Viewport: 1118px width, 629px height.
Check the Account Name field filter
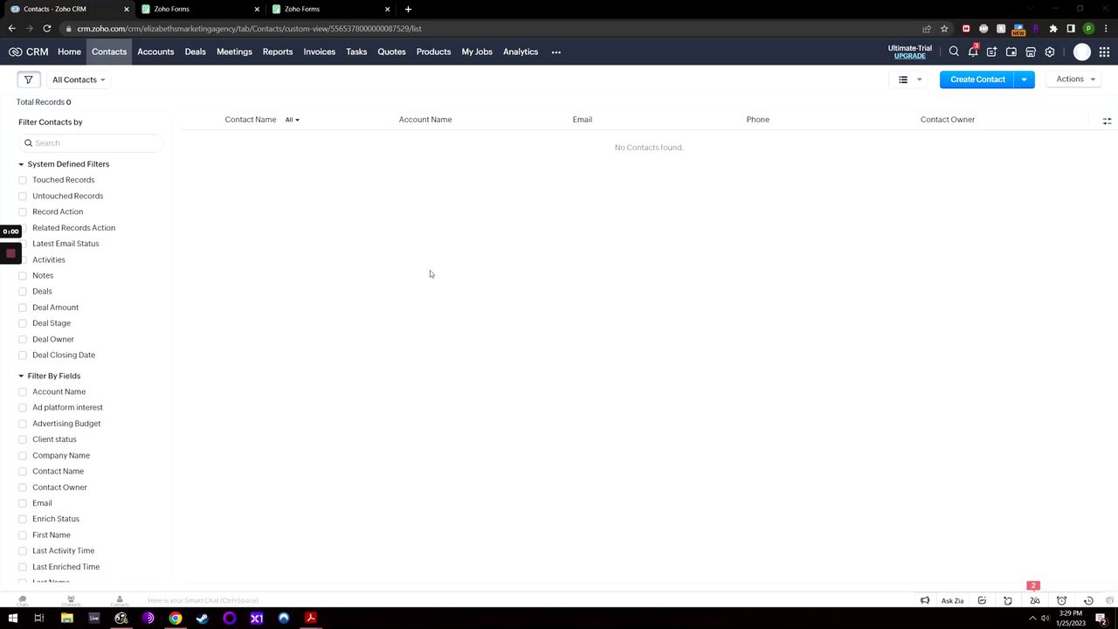point(23,391)
